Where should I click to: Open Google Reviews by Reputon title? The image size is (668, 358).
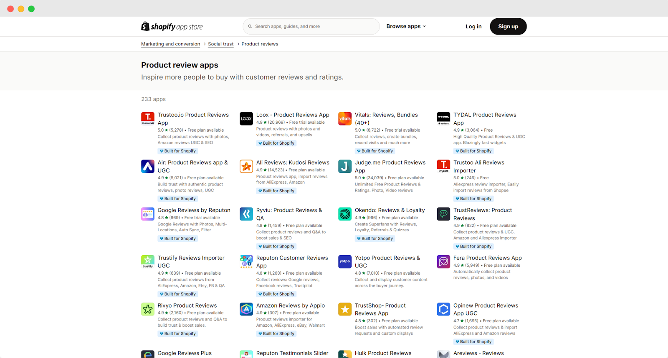[194, 210]
